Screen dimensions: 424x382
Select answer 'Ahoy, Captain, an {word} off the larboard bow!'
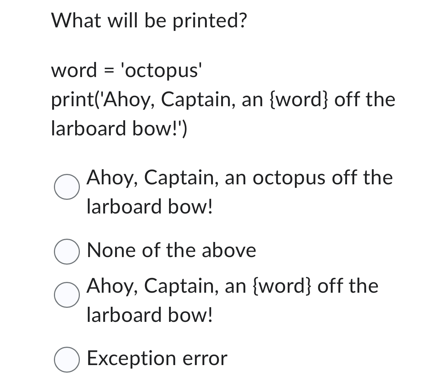(x=68, y=295)
